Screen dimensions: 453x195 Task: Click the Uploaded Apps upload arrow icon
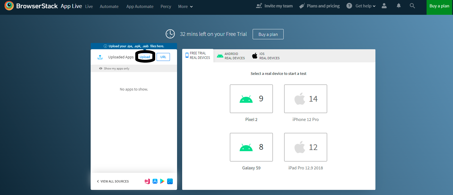click(100, 57)
